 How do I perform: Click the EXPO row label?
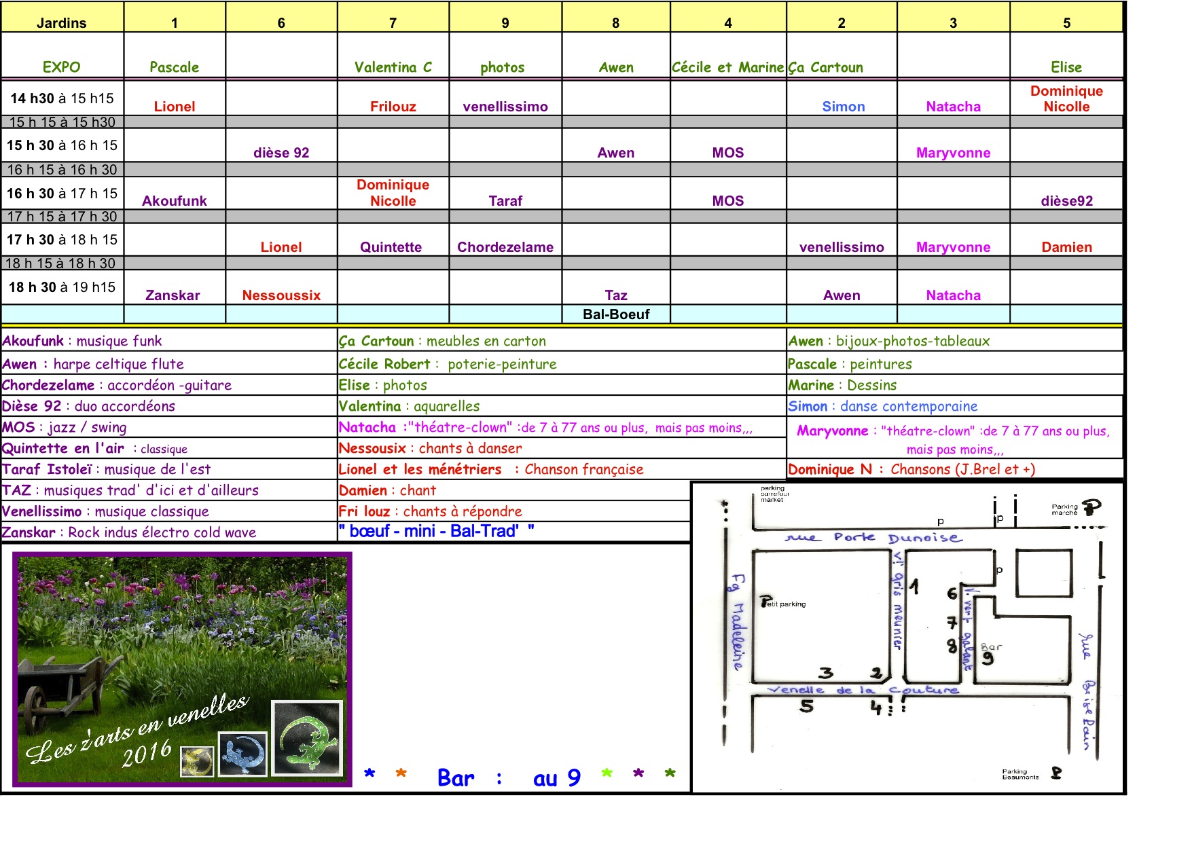click(x=62, y=67)
